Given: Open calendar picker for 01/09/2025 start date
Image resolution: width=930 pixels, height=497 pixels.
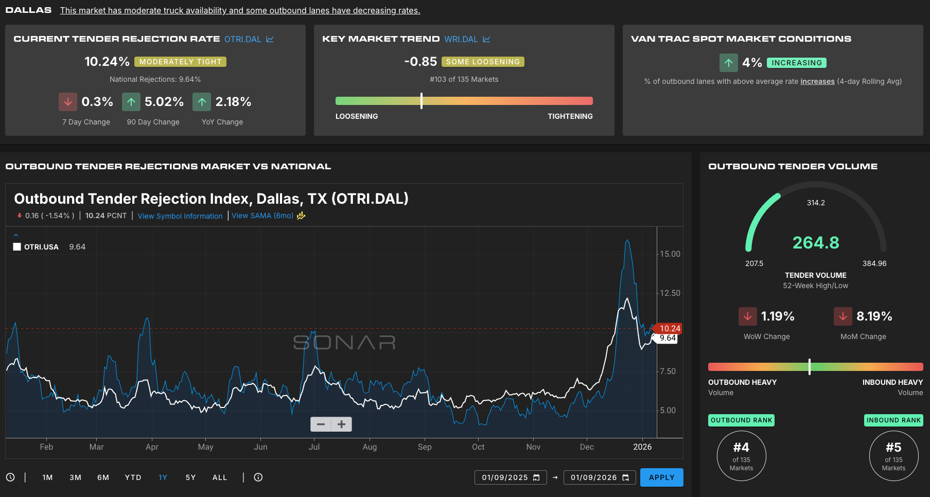Looking at the screenshot, I should coord(536,477).
